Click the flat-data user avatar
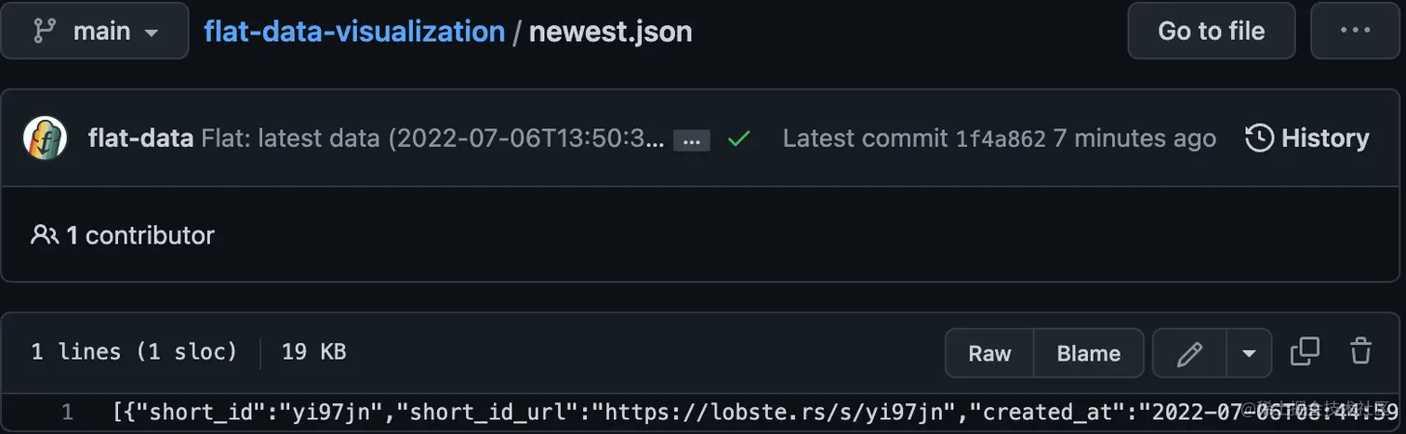 pos(45,138)
